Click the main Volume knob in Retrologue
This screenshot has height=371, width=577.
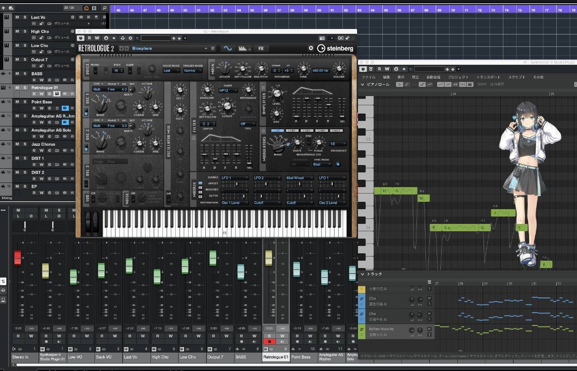point(339,69)
